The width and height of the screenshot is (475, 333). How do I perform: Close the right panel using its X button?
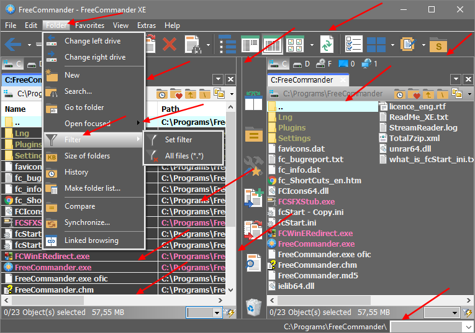coord(468,80)
